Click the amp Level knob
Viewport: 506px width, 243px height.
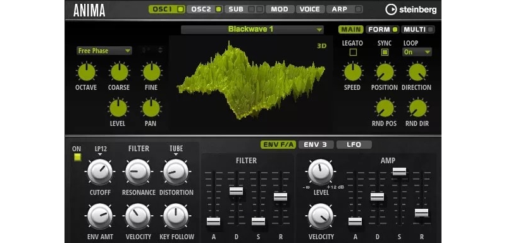[x=321, y=171]
